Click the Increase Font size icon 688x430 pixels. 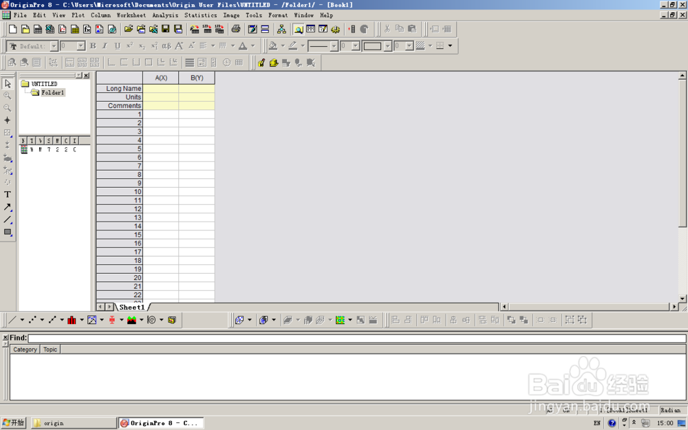click(x=179, y=46)
